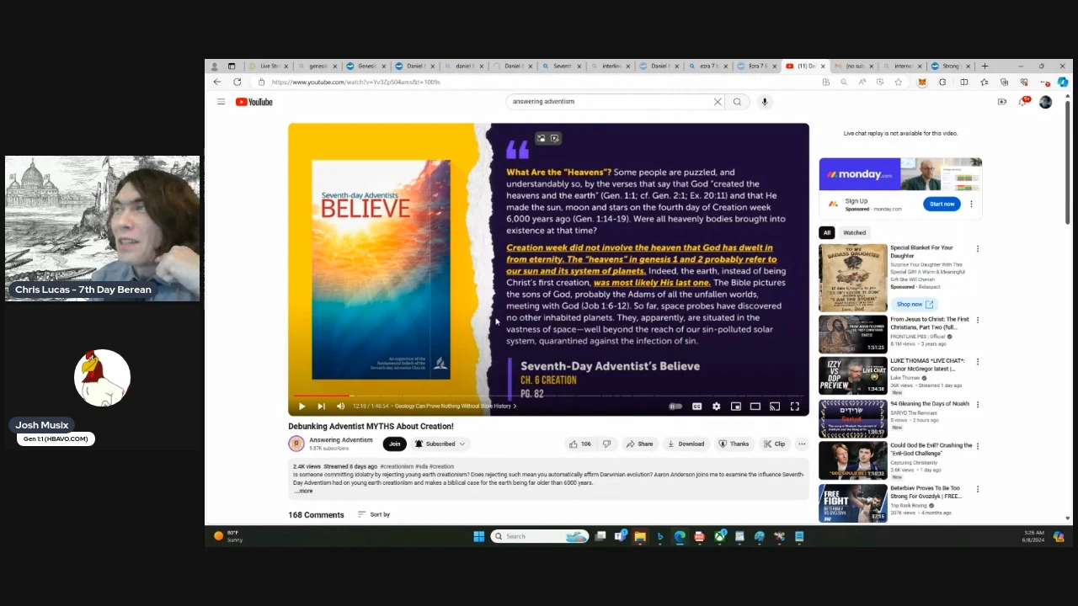Skip to next video in player

coord(321,407)
